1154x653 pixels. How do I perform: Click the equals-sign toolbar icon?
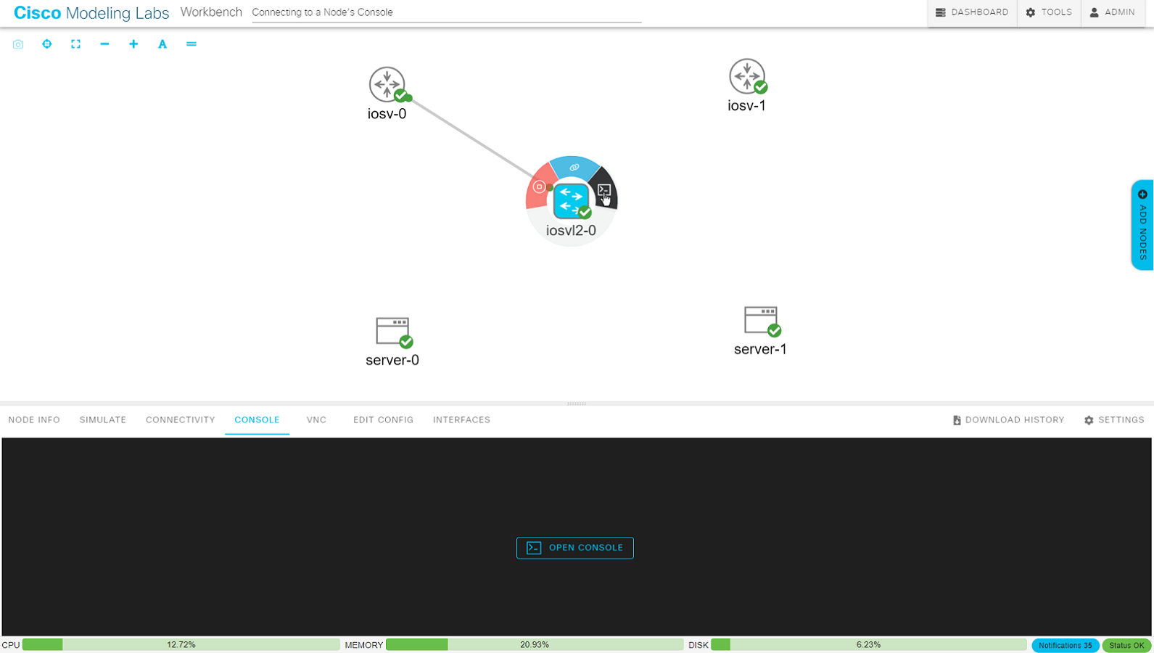tap(191, 44)
